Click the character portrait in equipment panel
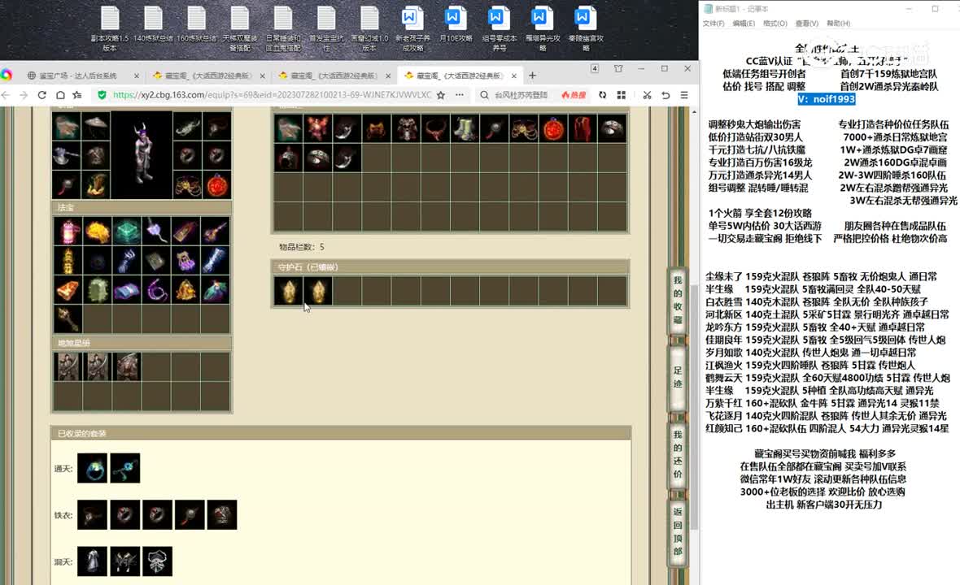Viewport: 960px width, 585px height. pyautogui.click(x=142, y=154)
